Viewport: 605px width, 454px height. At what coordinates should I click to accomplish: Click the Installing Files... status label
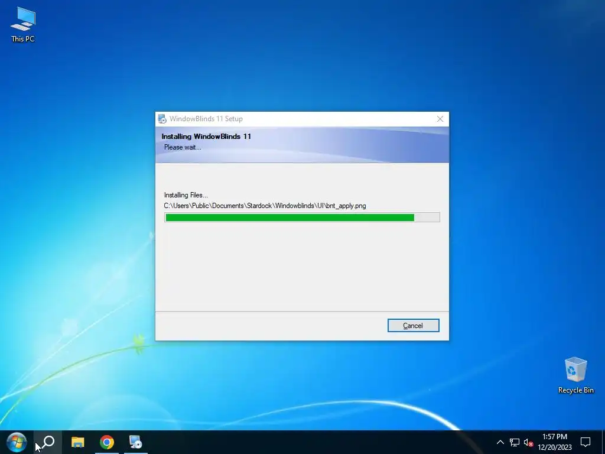click(186, 195)
